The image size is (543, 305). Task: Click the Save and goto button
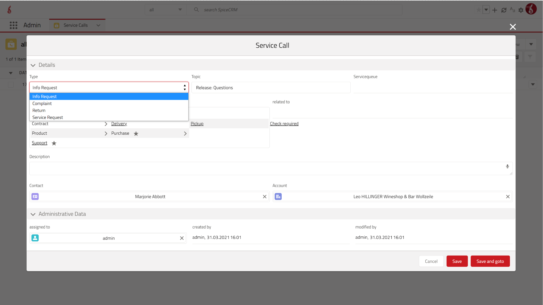490,261
